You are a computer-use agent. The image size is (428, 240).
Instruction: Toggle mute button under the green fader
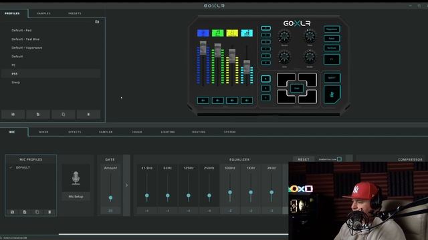pos(217,101)
